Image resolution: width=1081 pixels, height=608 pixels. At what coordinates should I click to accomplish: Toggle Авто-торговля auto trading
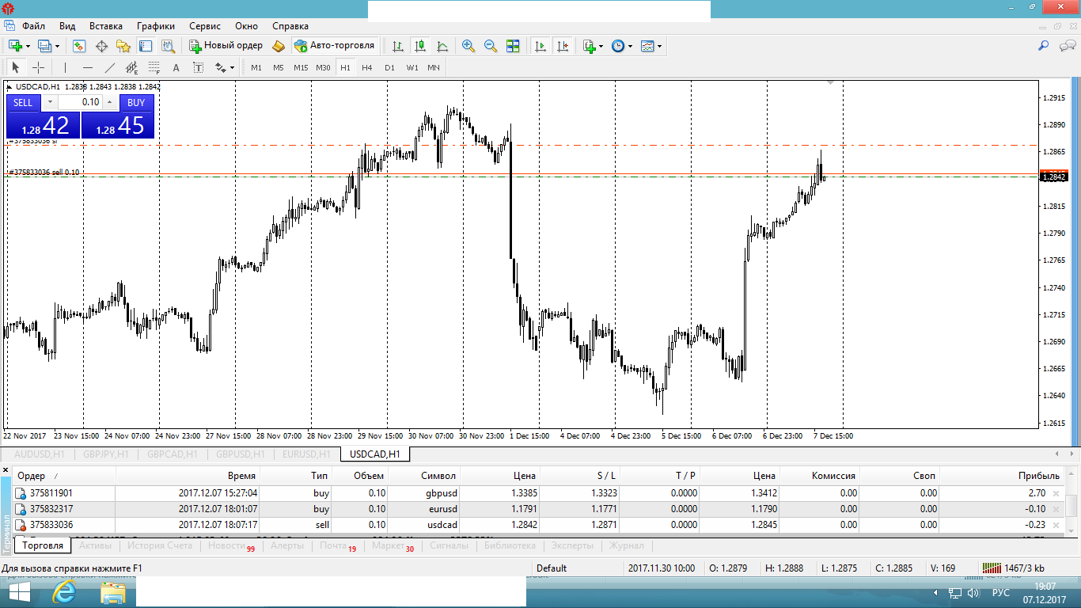point(334,46)
